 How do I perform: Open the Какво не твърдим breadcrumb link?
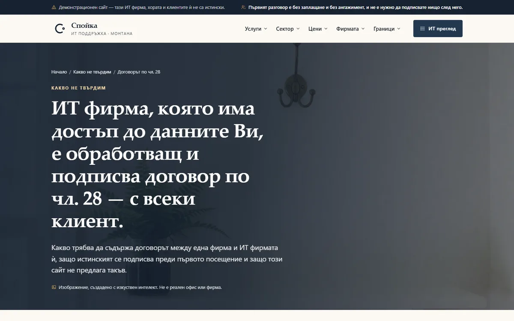click(x=92, y=72)
